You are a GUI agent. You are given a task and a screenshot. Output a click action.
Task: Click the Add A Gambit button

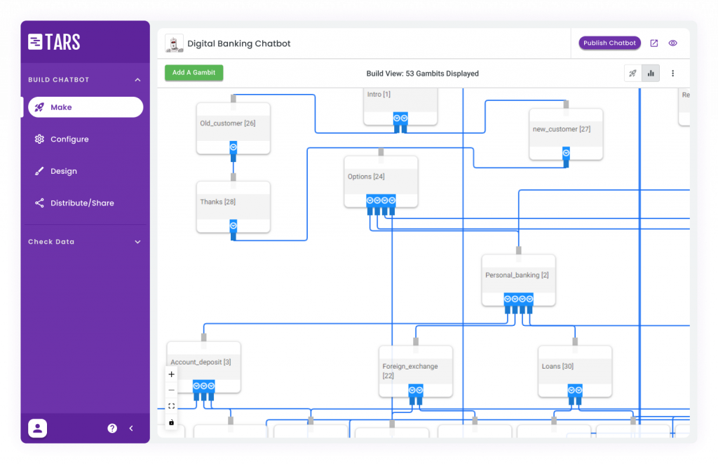point(194,73)
